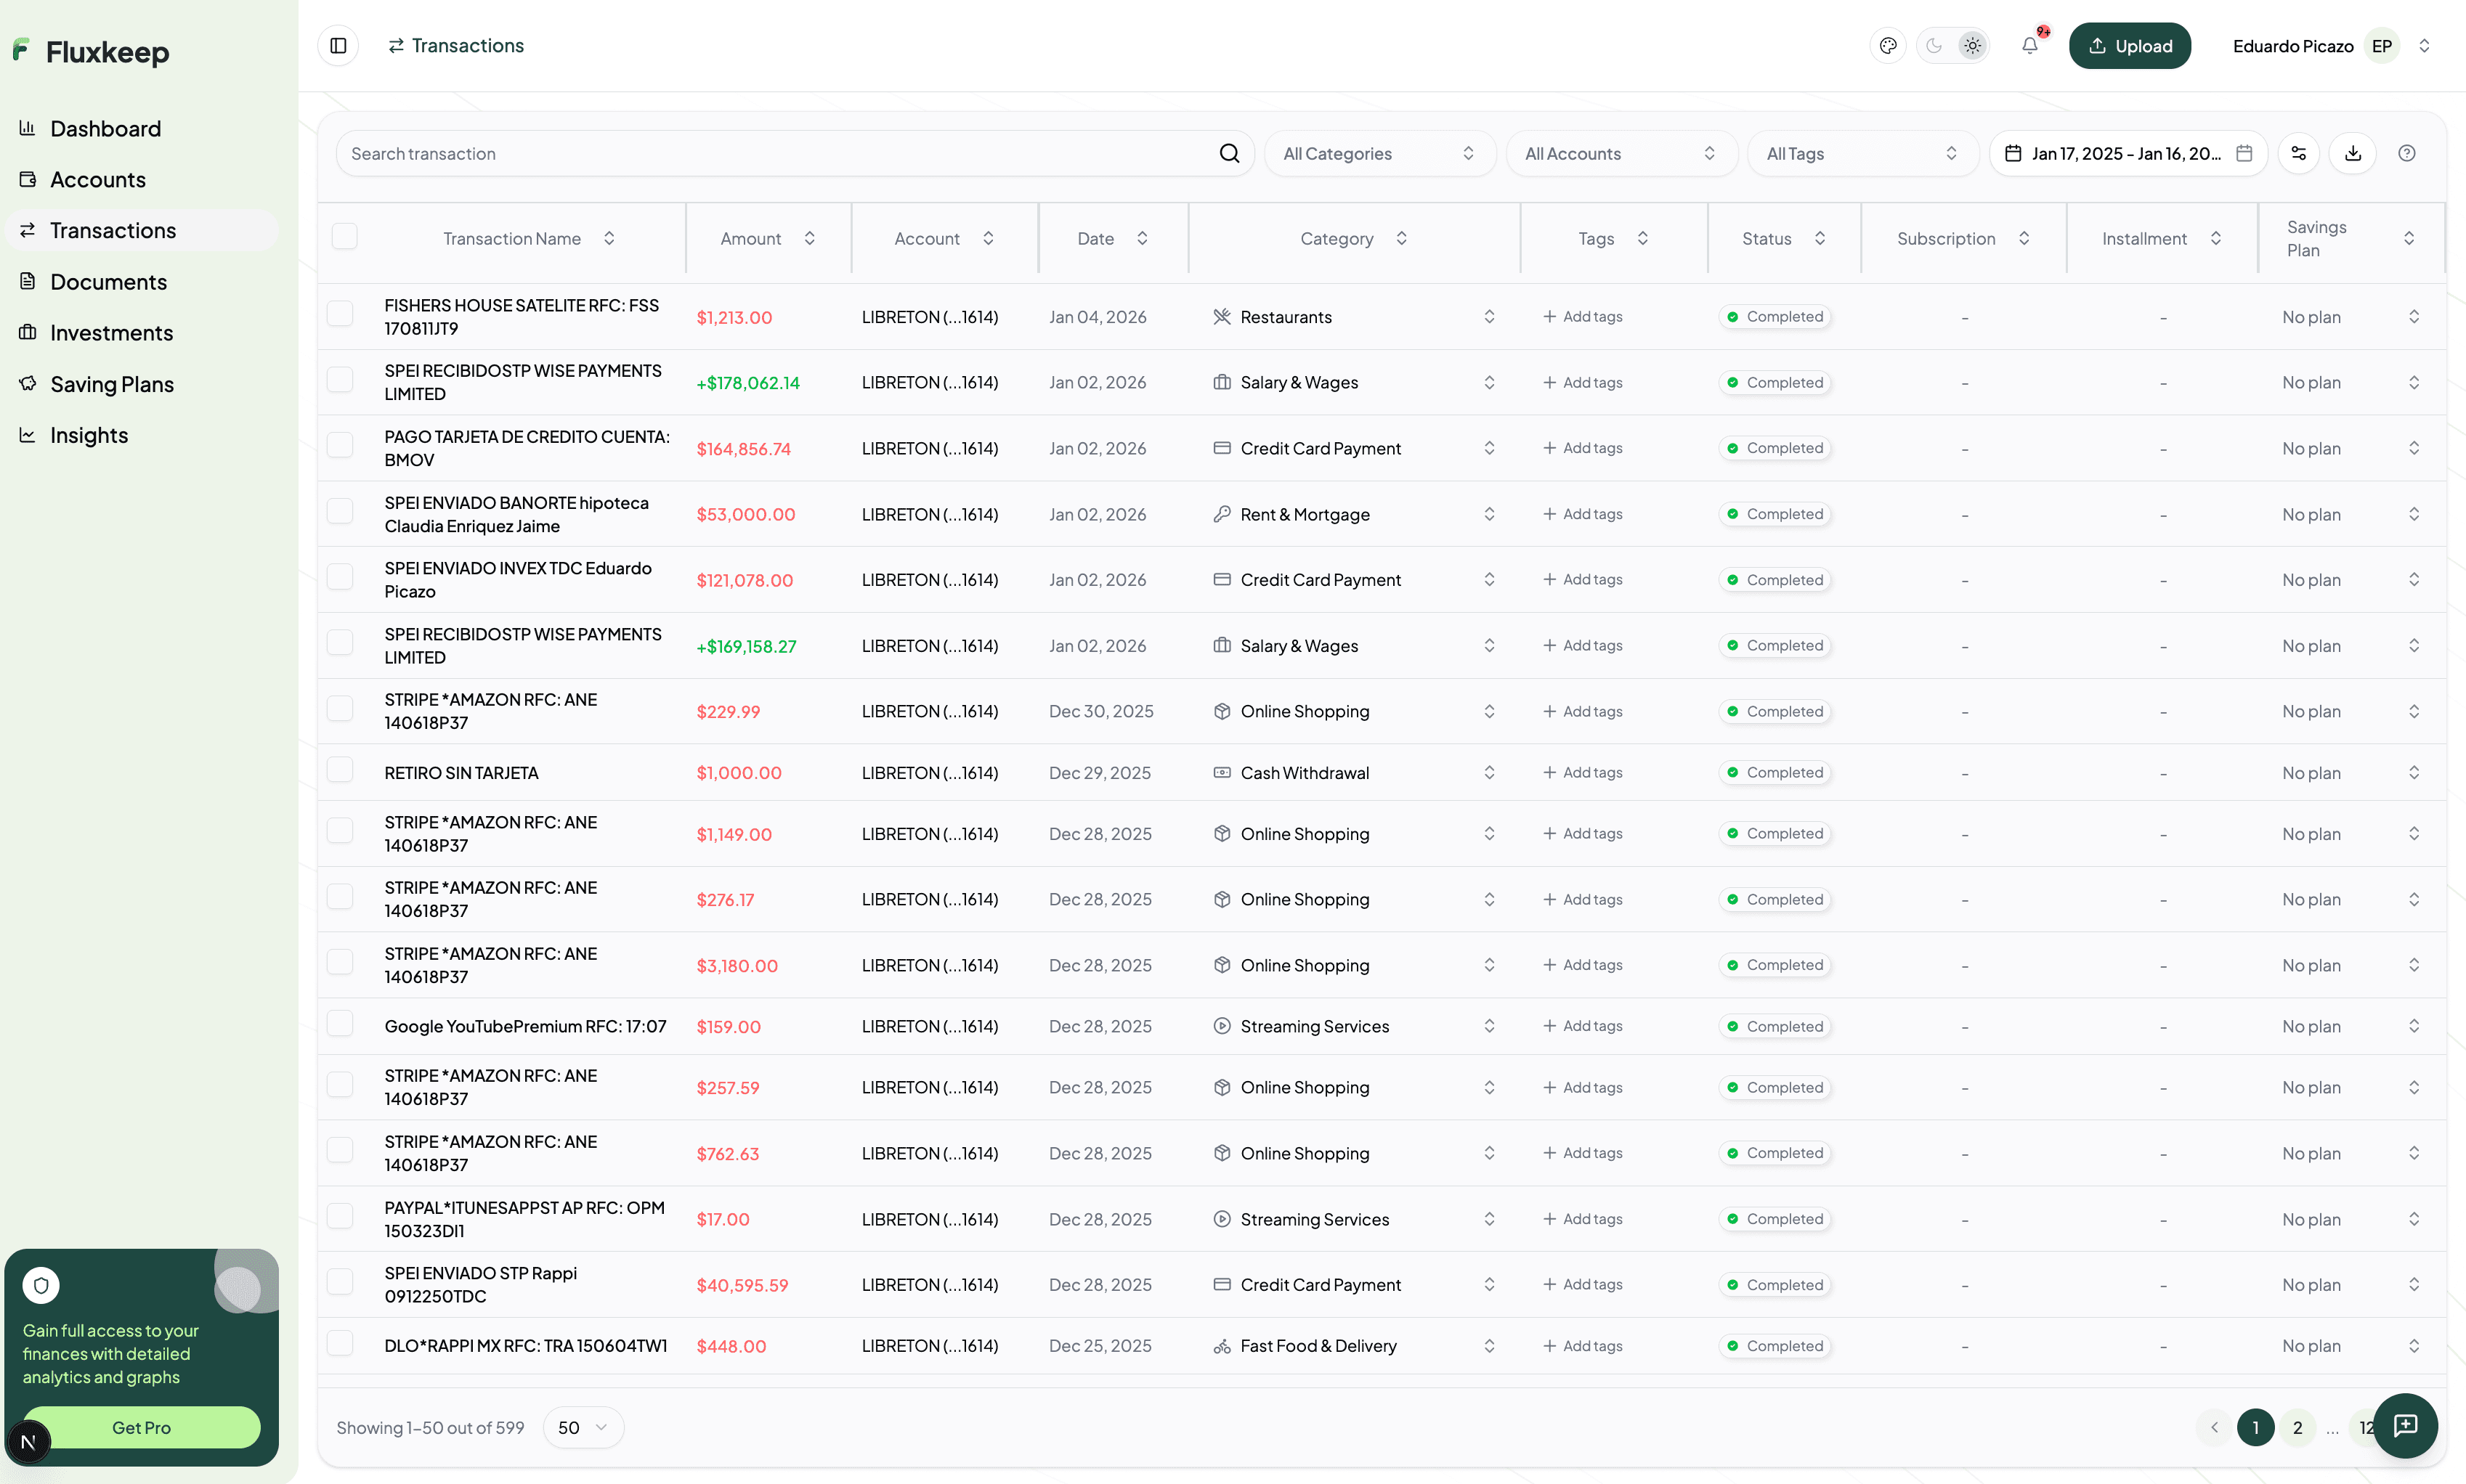Open the help question-mark icon
Image resolution: width=2466 pixels, height=1484 pixels.
coord(2407,153)
